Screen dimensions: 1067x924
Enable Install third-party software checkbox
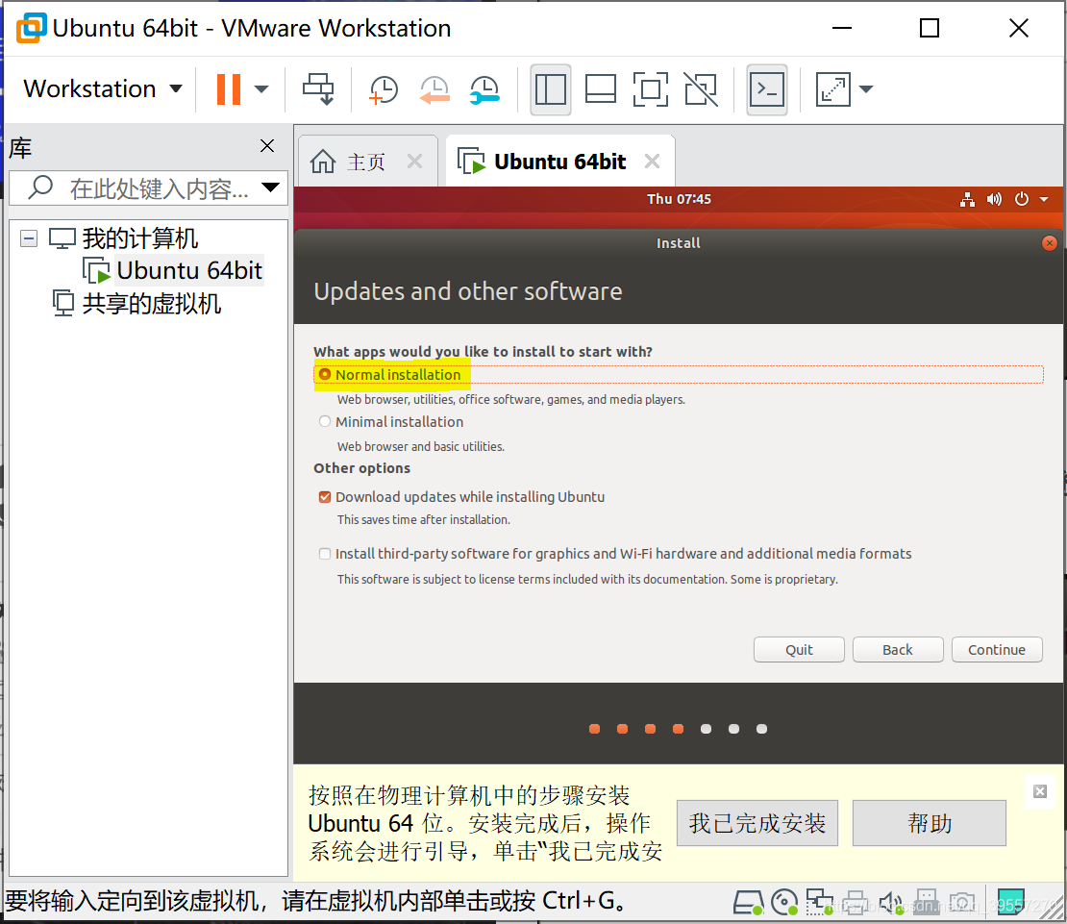tap(325, 554)
